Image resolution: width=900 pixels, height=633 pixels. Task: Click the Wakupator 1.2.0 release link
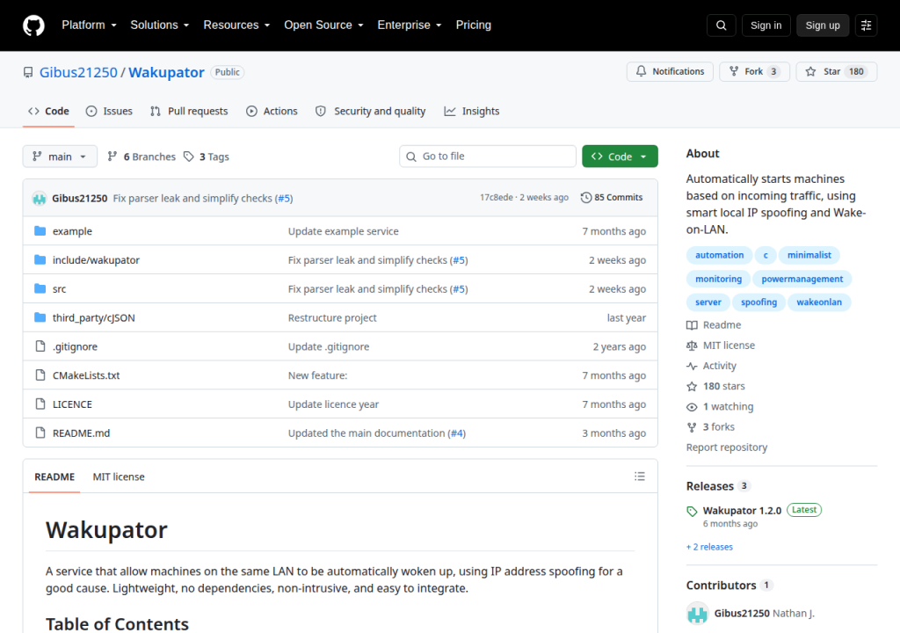click(742, 511)
